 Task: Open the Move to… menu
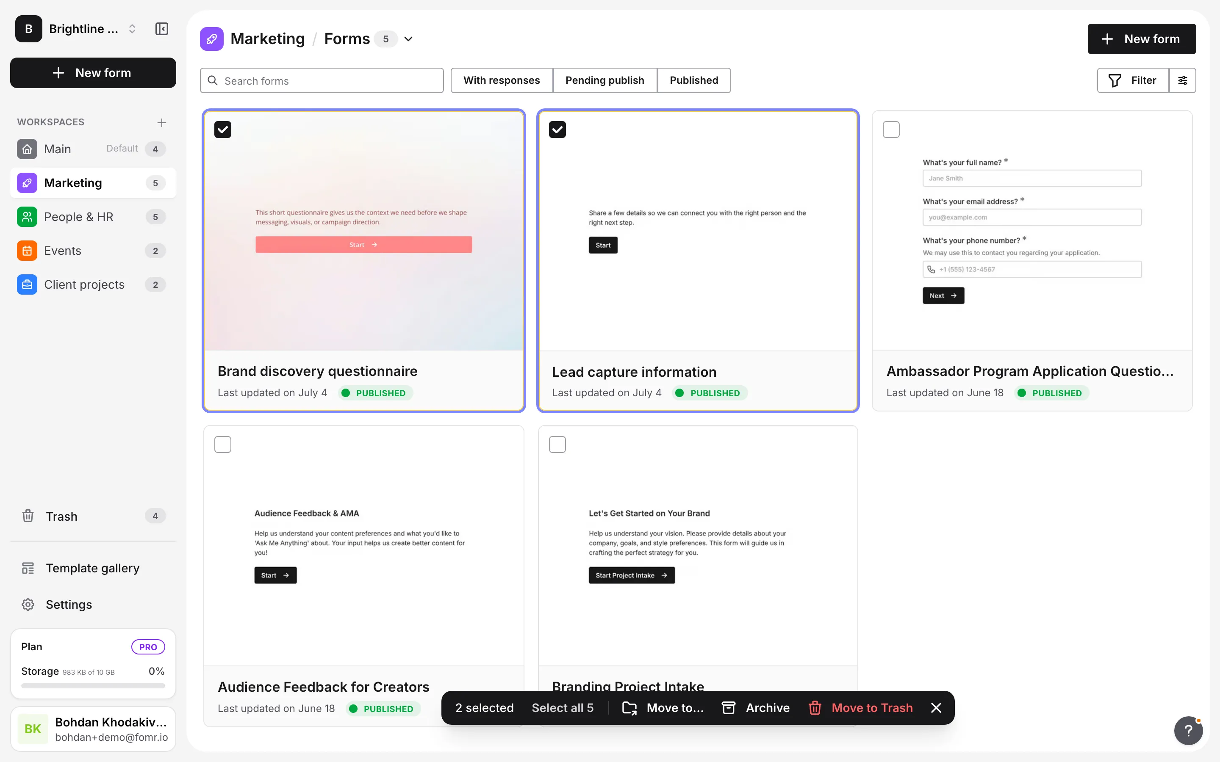[663, 707]
